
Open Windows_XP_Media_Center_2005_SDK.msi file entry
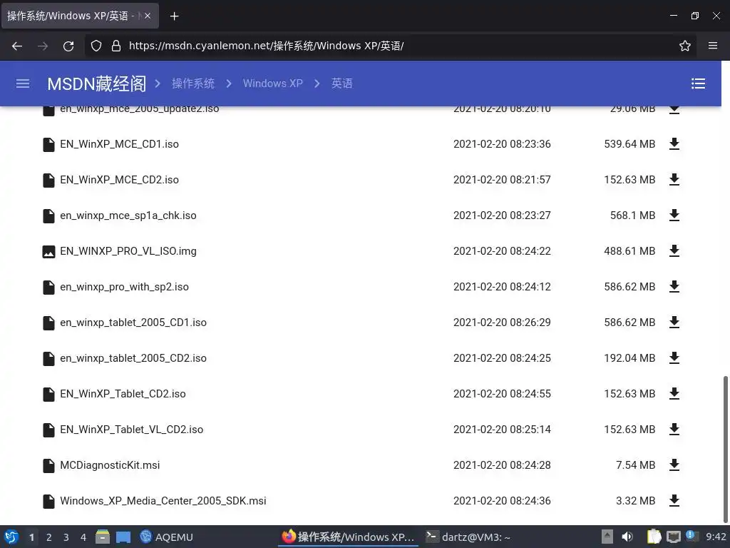pos(163,500)
